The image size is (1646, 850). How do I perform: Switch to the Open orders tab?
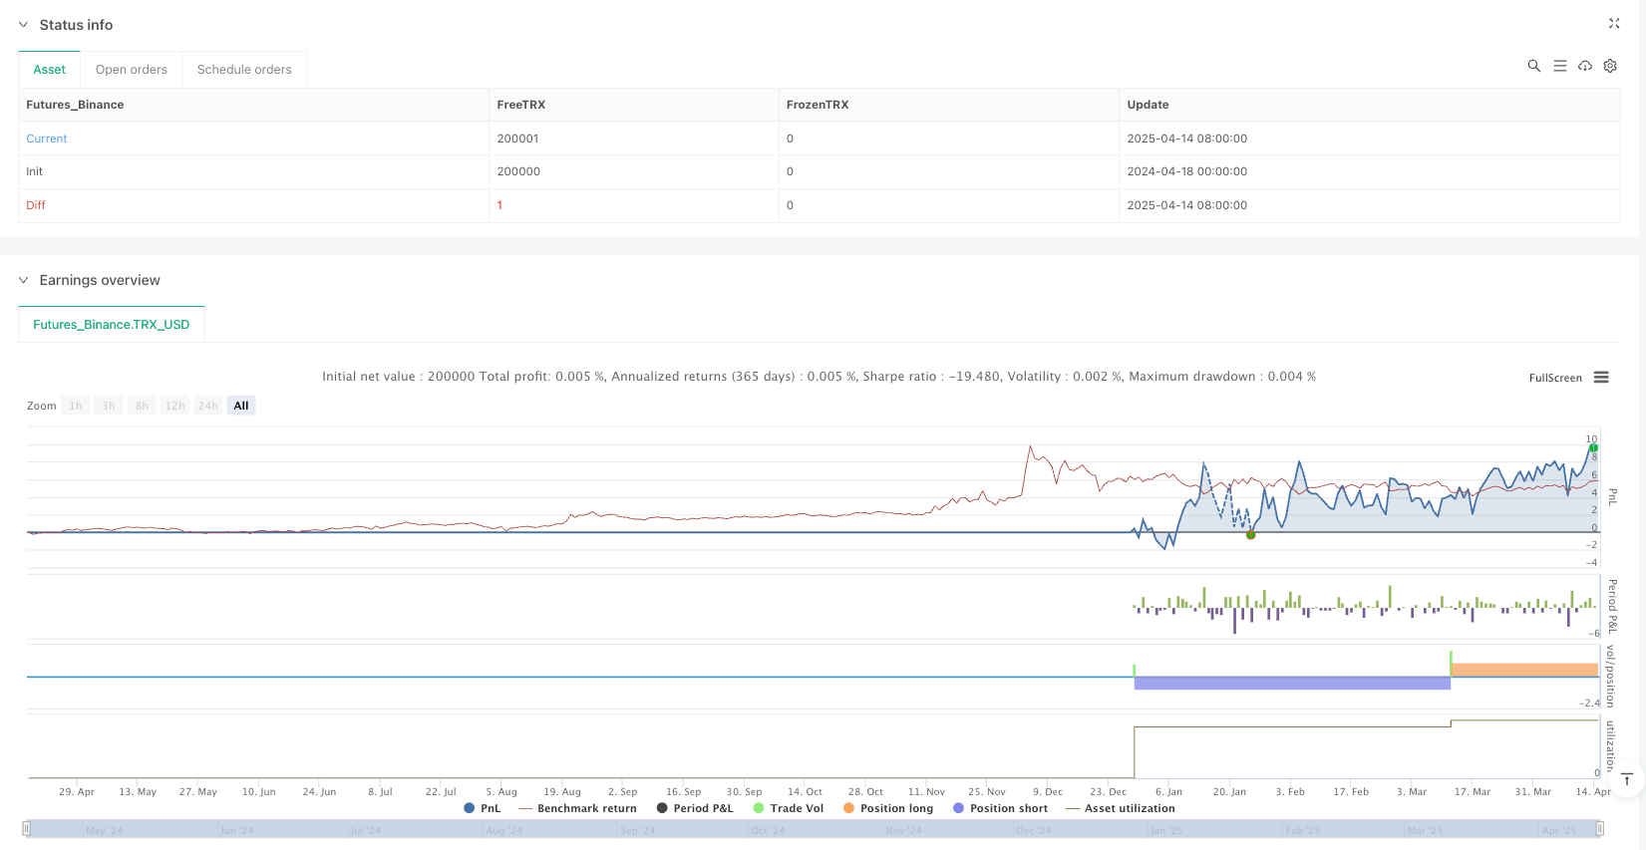[131, 70]
